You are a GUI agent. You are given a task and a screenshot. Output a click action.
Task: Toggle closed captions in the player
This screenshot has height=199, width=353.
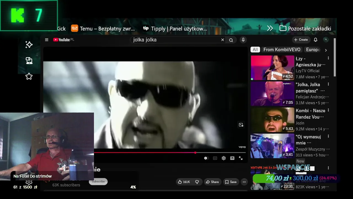point(215,158)
